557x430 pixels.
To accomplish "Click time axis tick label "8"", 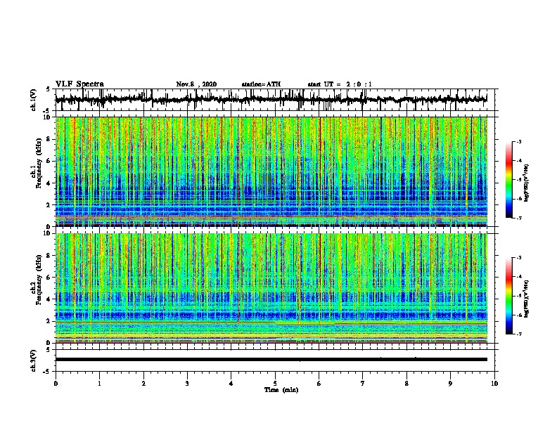I will [406, 384].
